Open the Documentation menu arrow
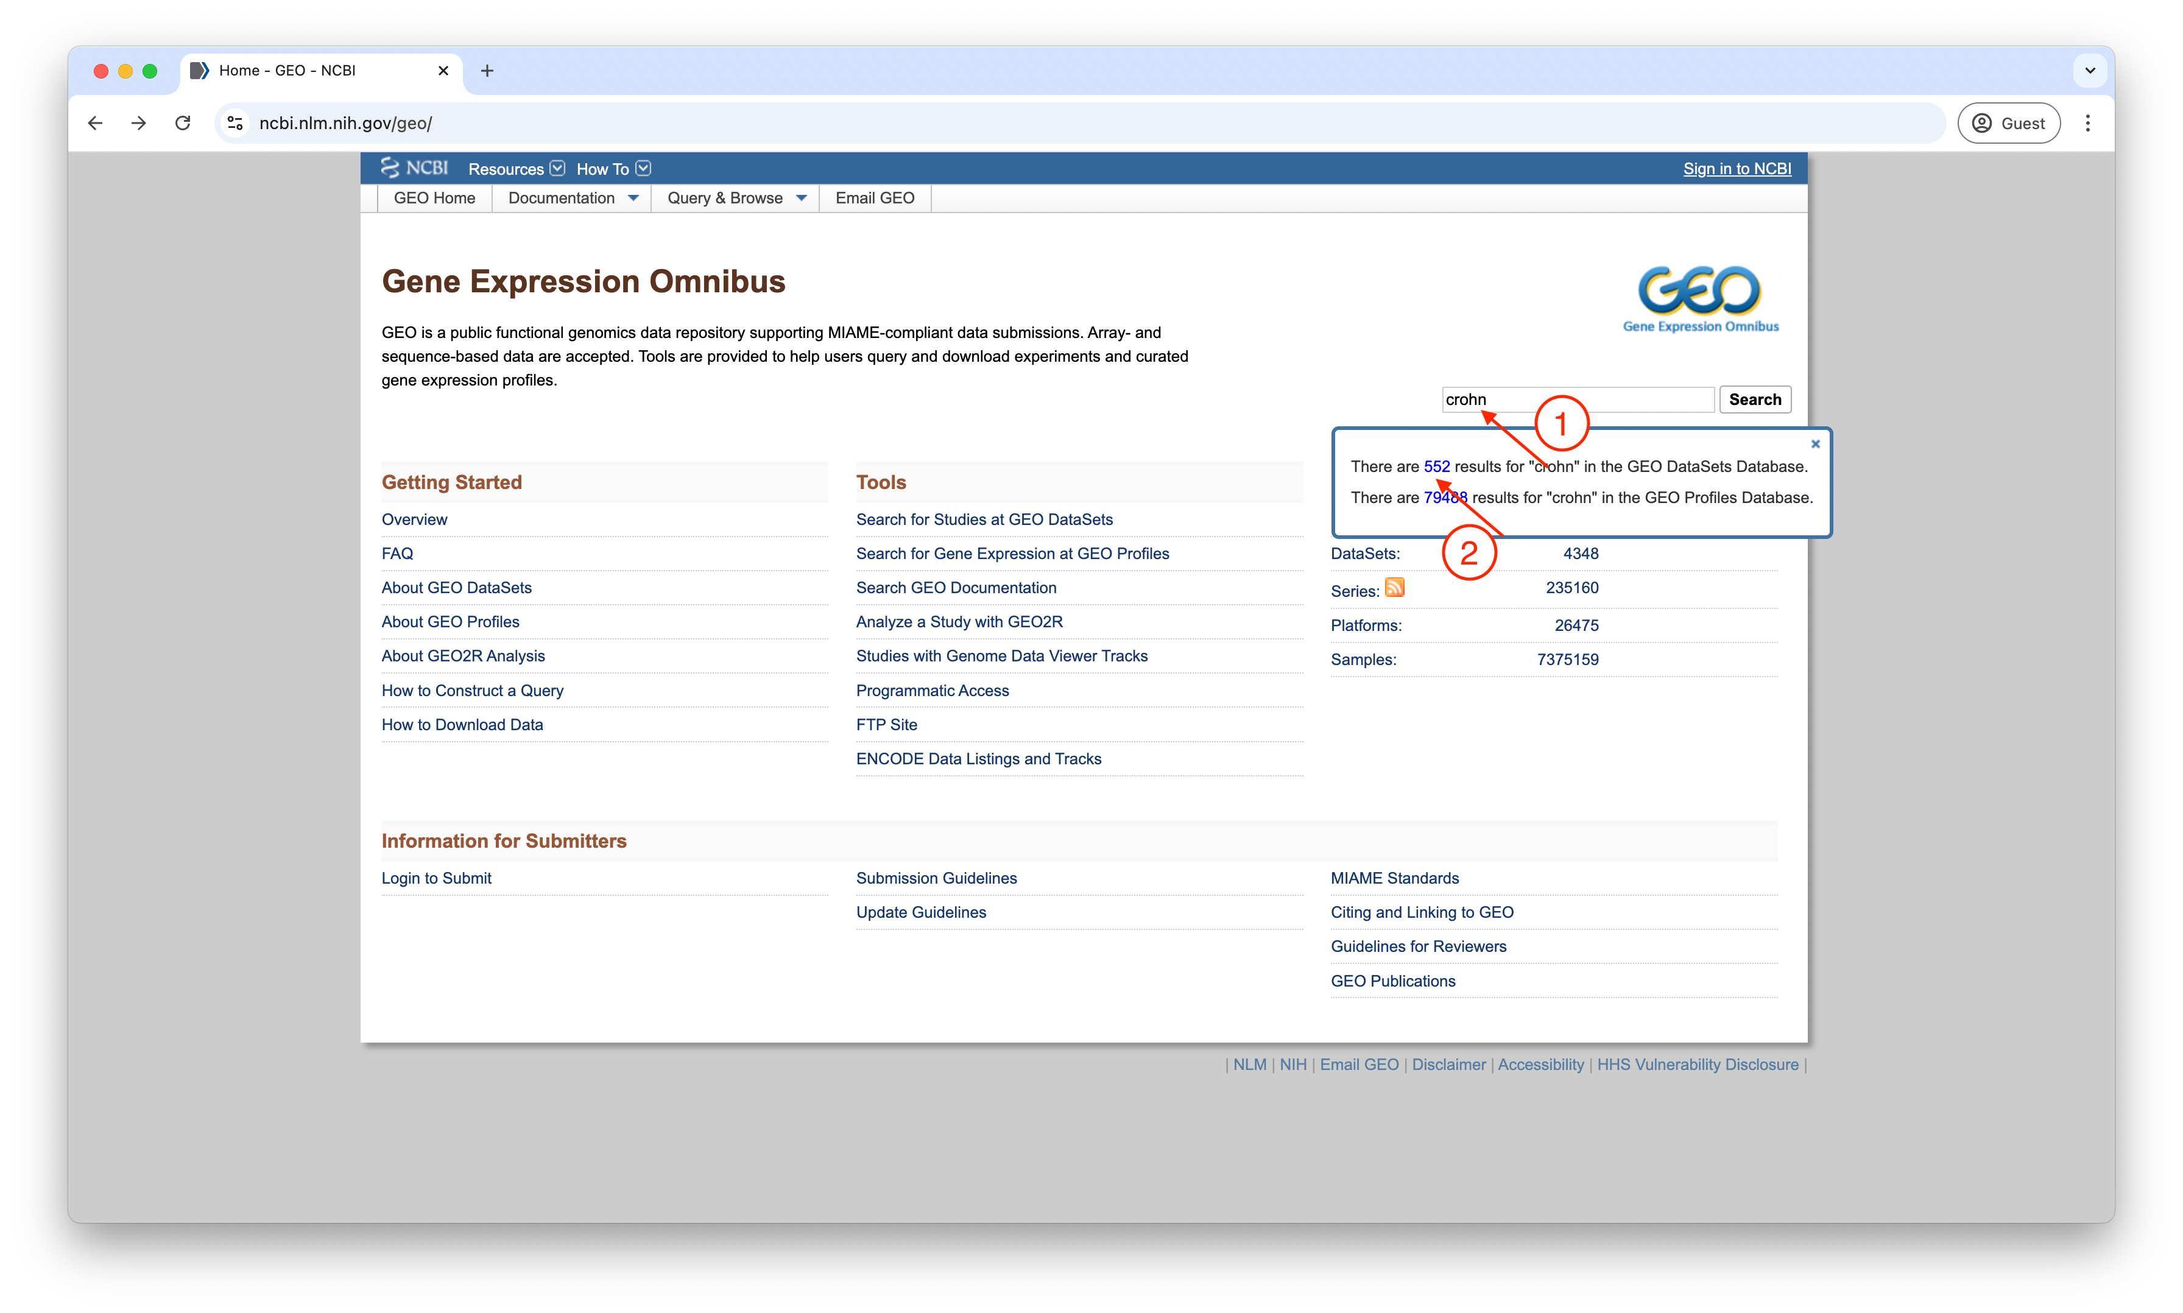This screenshot has width=2183, height=1313. coord(633,198)
